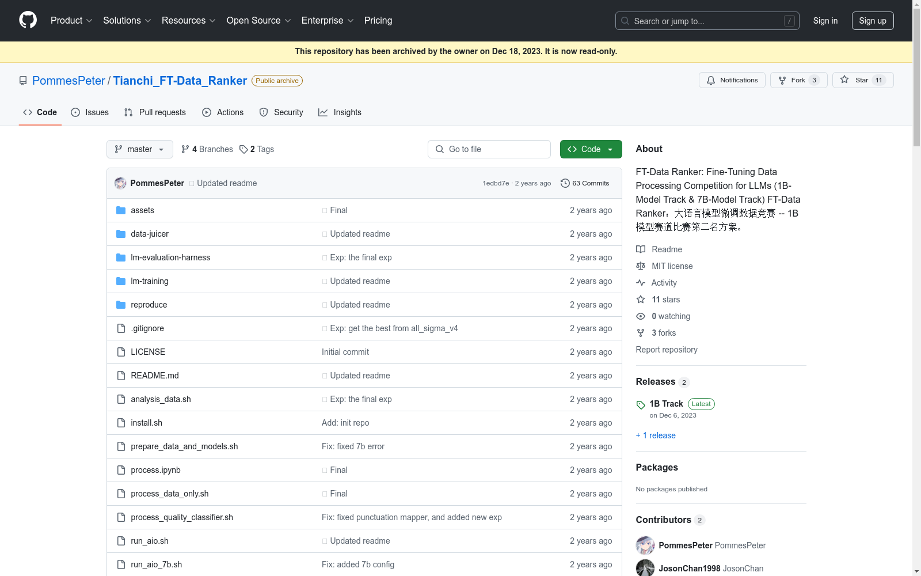The height and width of the screenshot is (576, 921).
Task: Click the pulse icon next to Activity
Action: click(641, 283)
